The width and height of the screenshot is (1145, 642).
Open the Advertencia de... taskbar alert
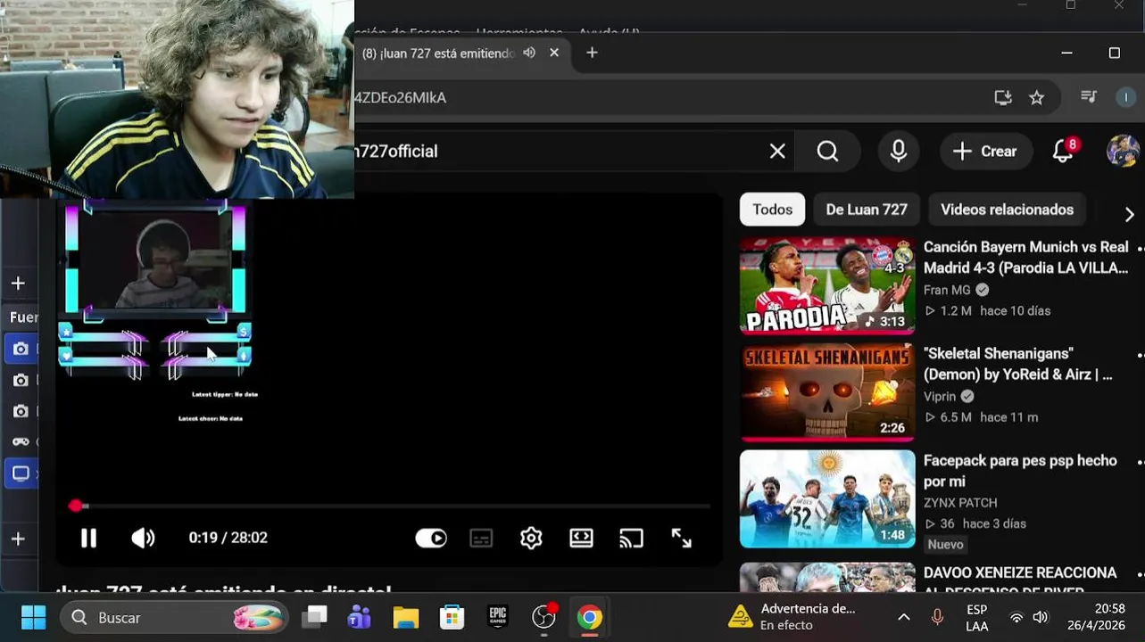coord(792,617)
